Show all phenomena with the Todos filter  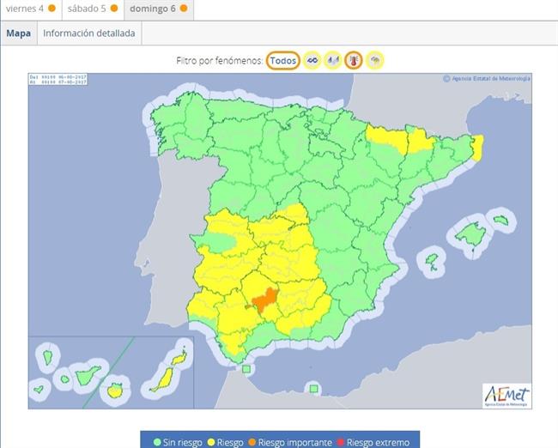pyautogui.click(x=283, y=60)
